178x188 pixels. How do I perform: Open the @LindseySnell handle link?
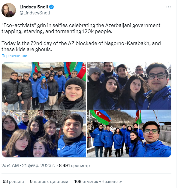coord(35,13)
